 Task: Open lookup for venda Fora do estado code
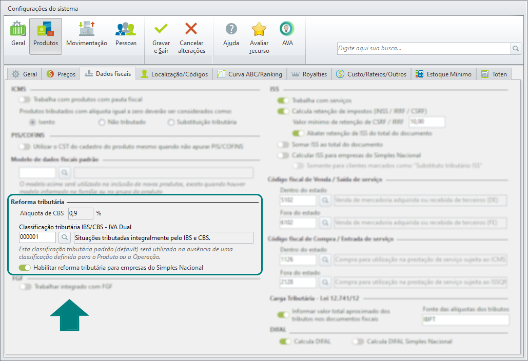point(325,223)
